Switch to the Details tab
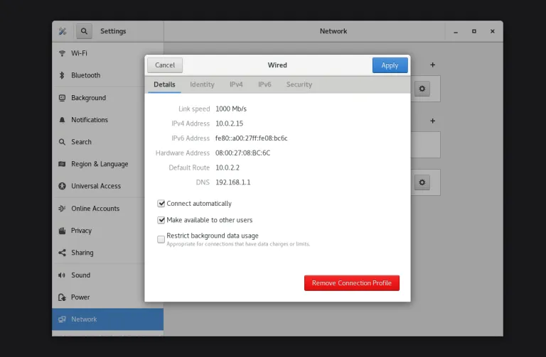This screenshot has height=357, width=546. coord(164,84)
